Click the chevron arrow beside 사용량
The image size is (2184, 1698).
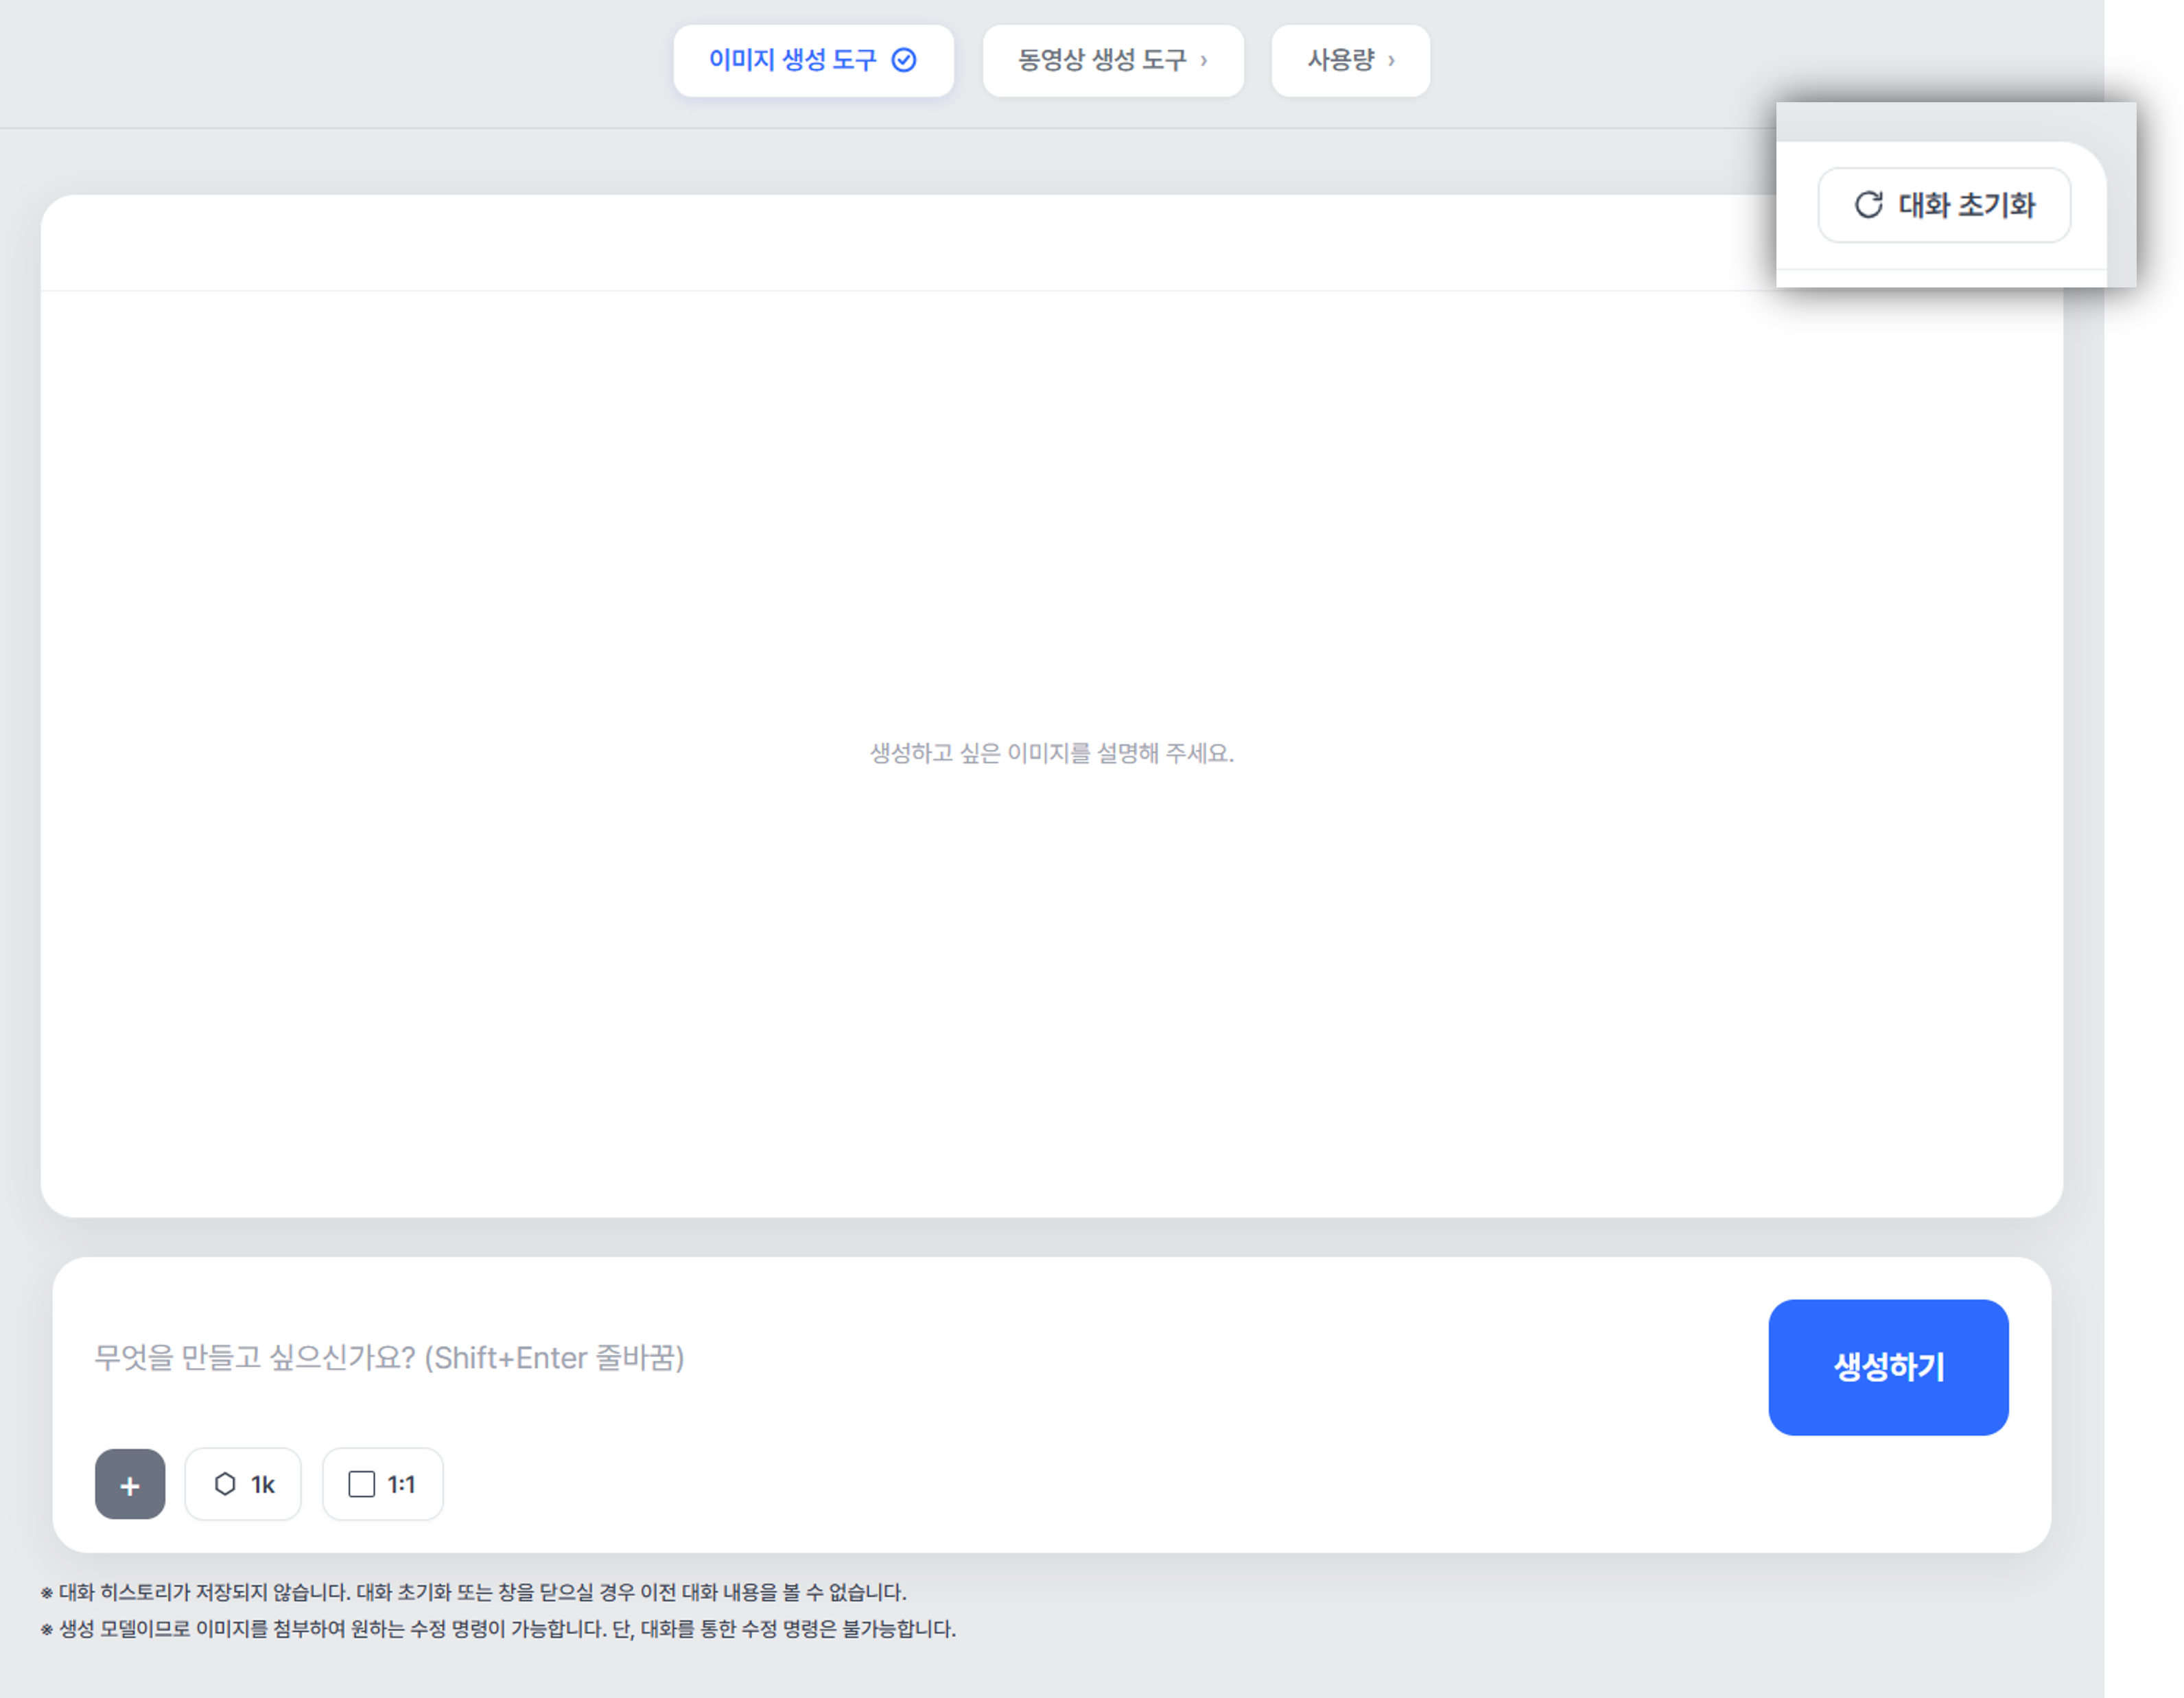(x=1391, y=61)
